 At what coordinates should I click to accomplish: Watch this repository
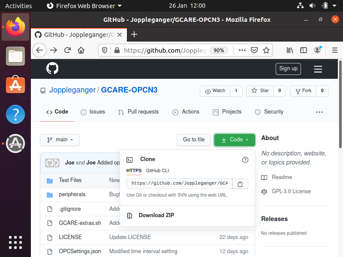(x=215, y=91)
